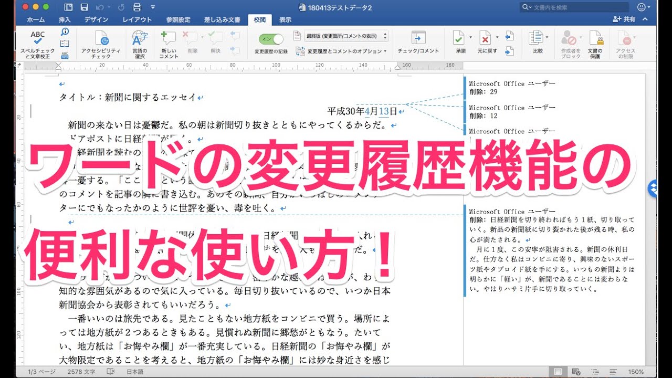Open the デザイン tab
Screen dimensions: 672x378
96,19
